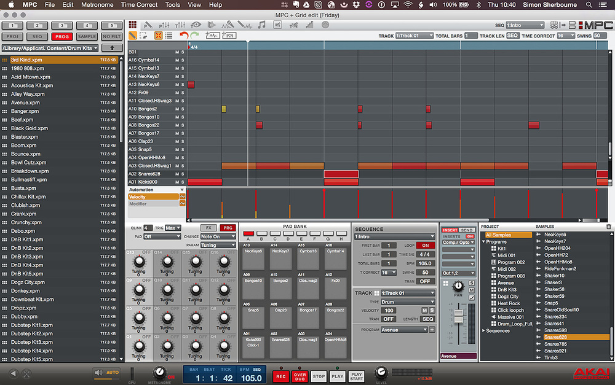This screenshot has width=615, height=385.
Task: Select the Program Edit pencil icon
Action: coord(148,25)
